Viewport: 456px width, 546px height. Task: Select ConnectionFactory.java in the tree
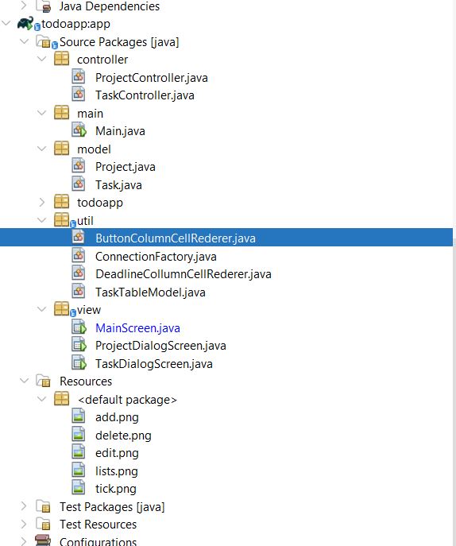click(x=156, y=256)
